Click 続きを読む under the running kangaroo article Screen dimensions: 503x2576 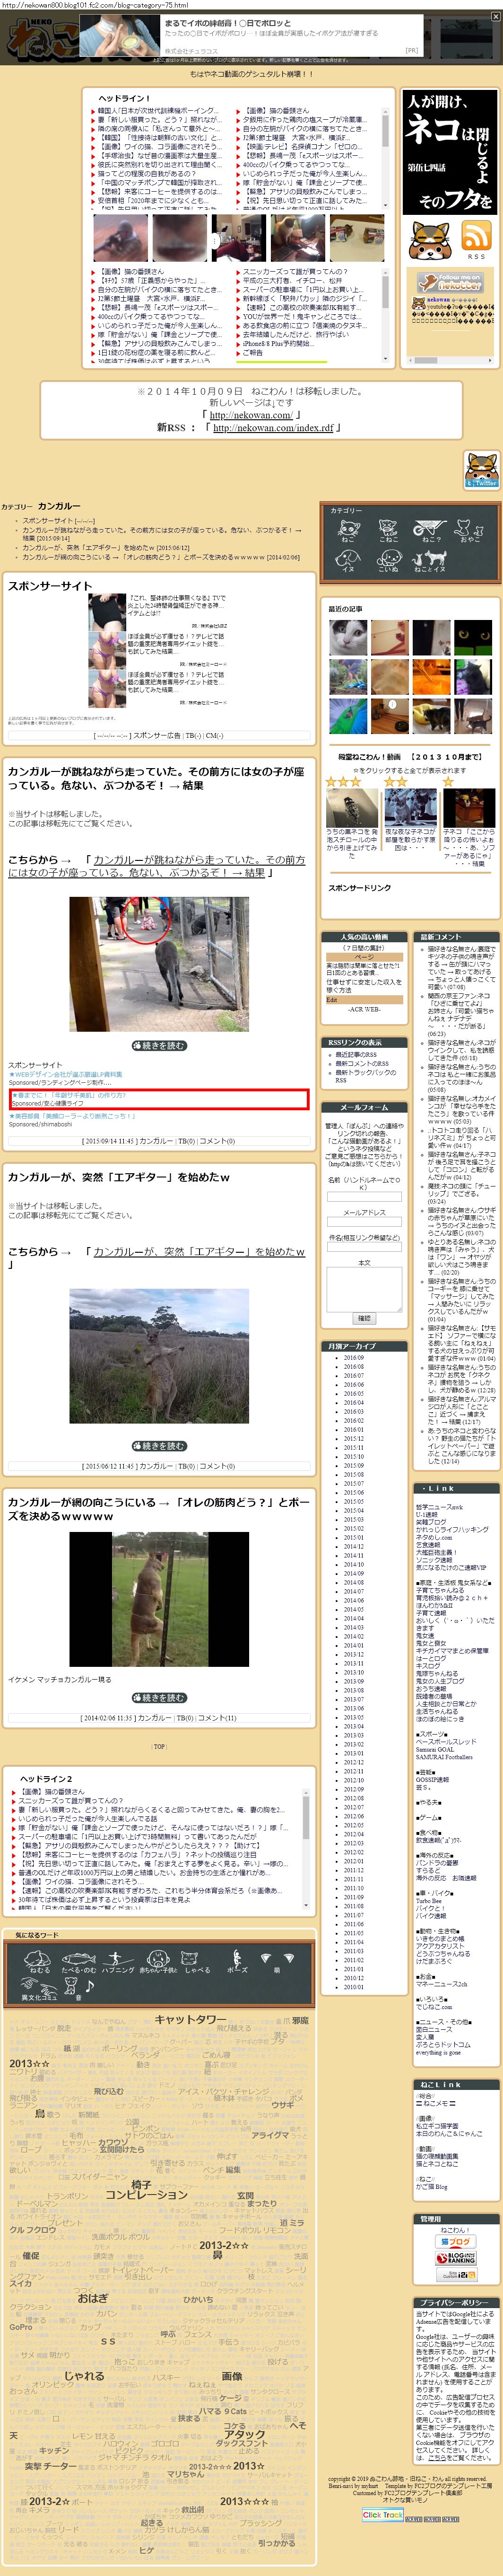pos(159,1045)
